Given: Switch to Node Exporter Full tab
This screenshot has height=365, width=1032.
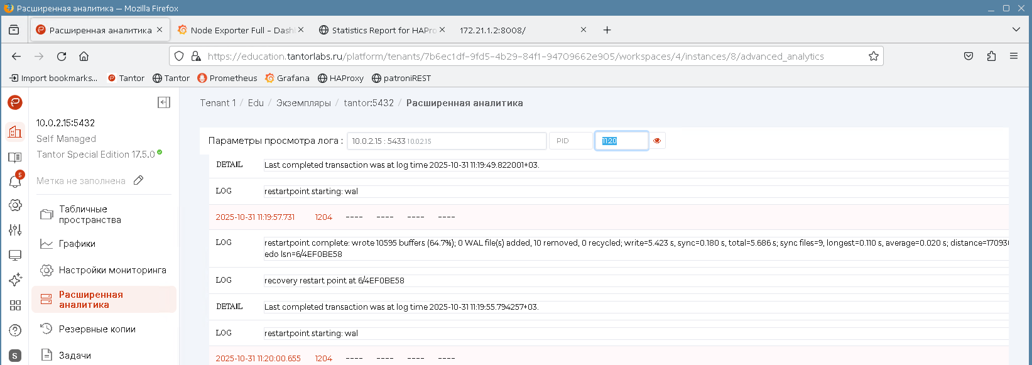Looking at the screenshot, I should pyautogui.click(x=236, y=30).
